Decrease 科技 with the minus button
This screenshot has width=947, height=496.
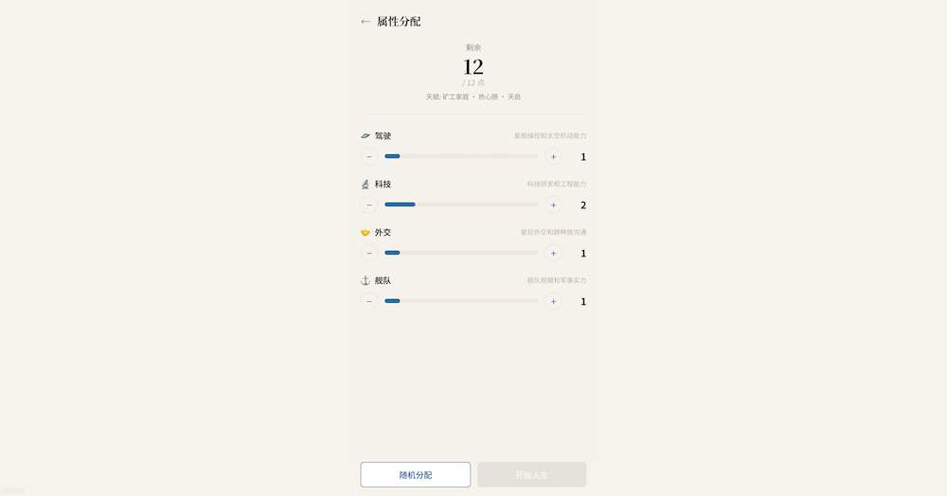(x=369, y=205)
